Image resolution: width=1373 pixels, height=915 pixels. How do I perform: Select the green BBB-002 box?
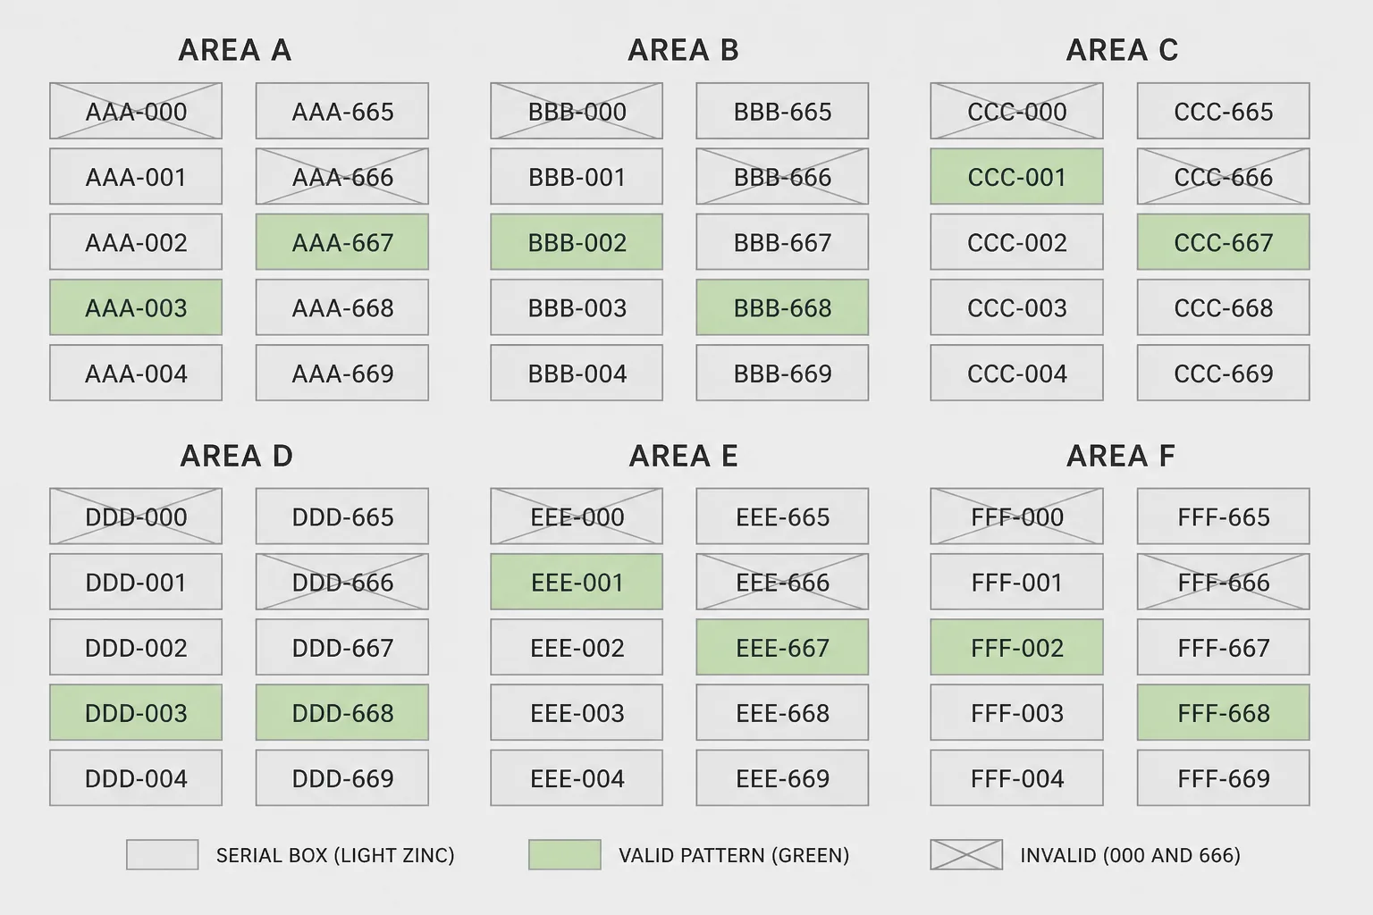tap(577, 241)
